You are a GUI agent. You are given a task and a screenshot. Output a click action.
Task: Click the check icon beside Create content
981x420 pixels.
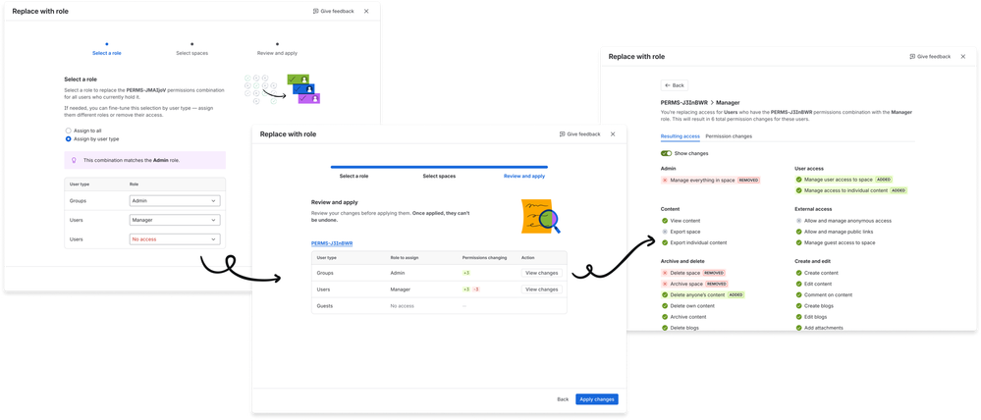[799, 273]
